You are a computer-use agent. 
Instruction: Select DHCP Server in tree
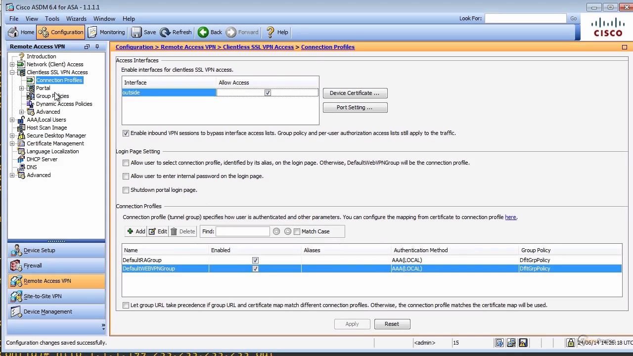[x=42, y=159]
